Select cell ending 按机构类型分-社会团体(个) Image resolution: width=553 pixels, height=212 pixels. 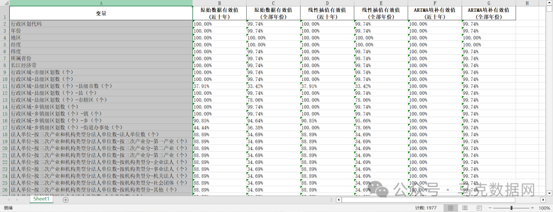pos(101,183)
